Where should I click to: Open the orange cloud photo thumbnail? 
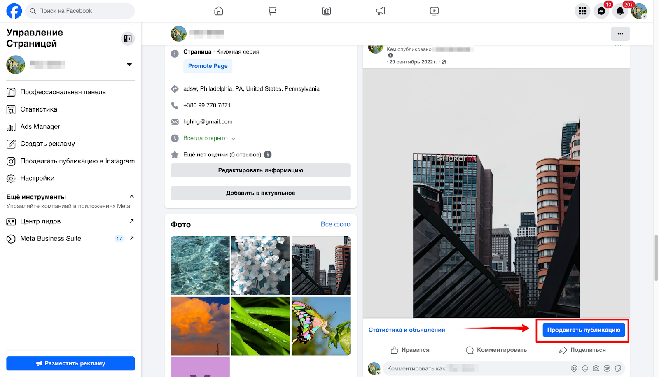(200, 326)
